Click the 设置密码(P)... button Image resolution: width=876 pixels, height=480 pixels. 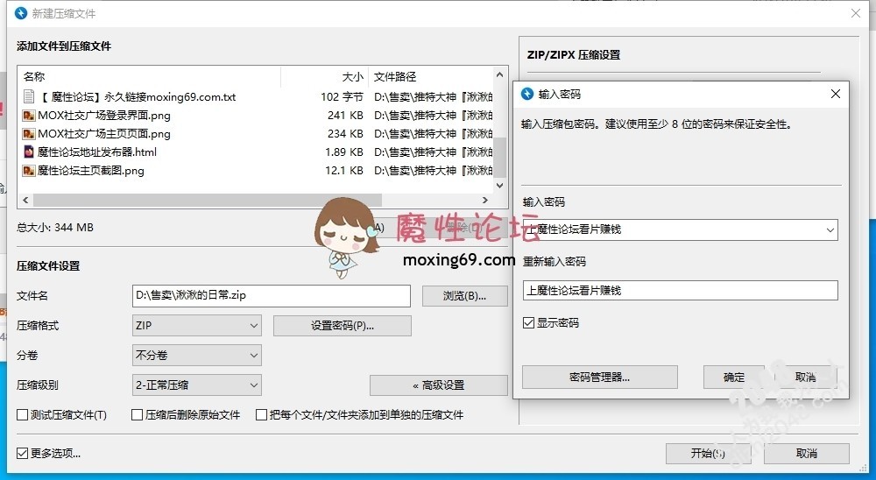[x=343, y=326]
